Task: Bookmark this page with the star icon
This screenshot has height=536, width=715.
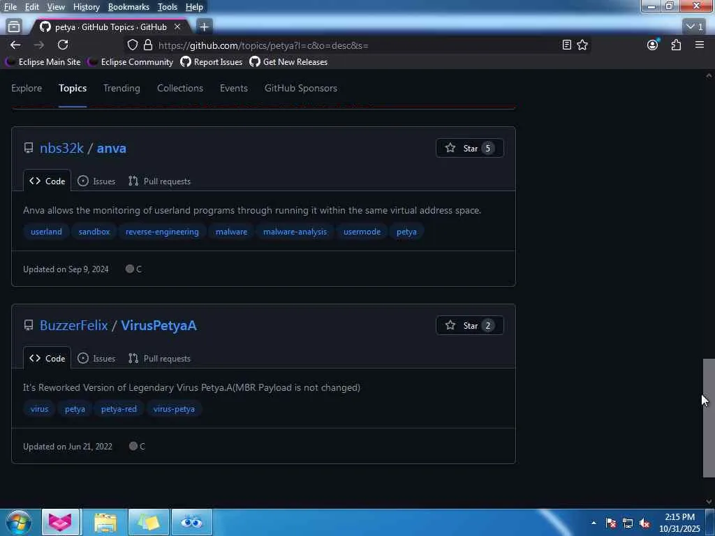Action: pos(582,45)
